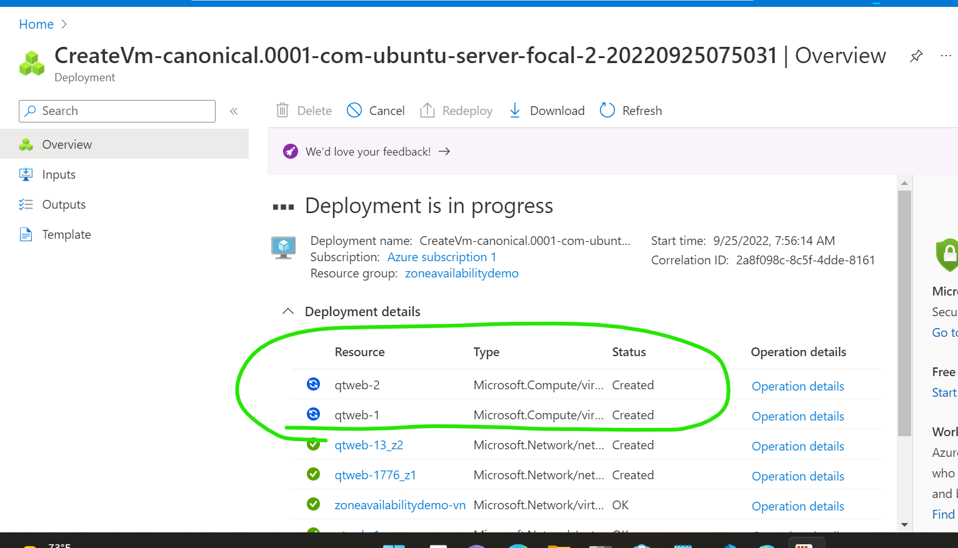This screenshot has width=958, height=548.
Task: Select Overview in the left navigation
Action: coord(67,144)
